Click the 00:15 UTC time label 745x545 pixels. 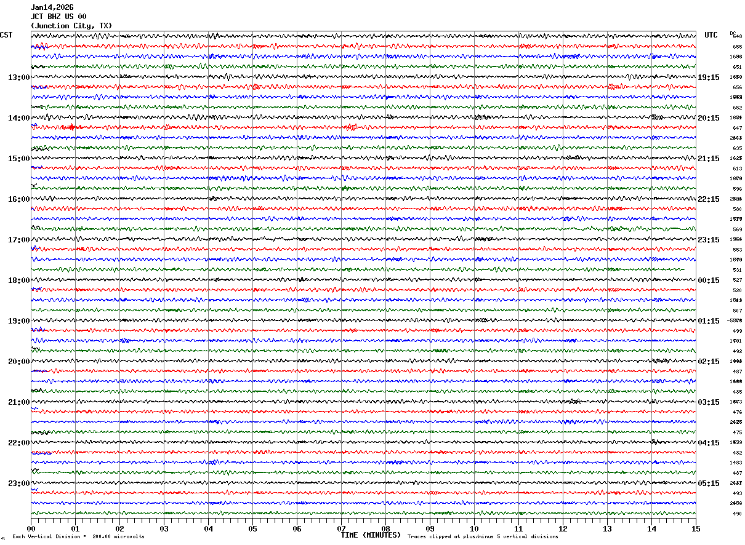(708, 280)
